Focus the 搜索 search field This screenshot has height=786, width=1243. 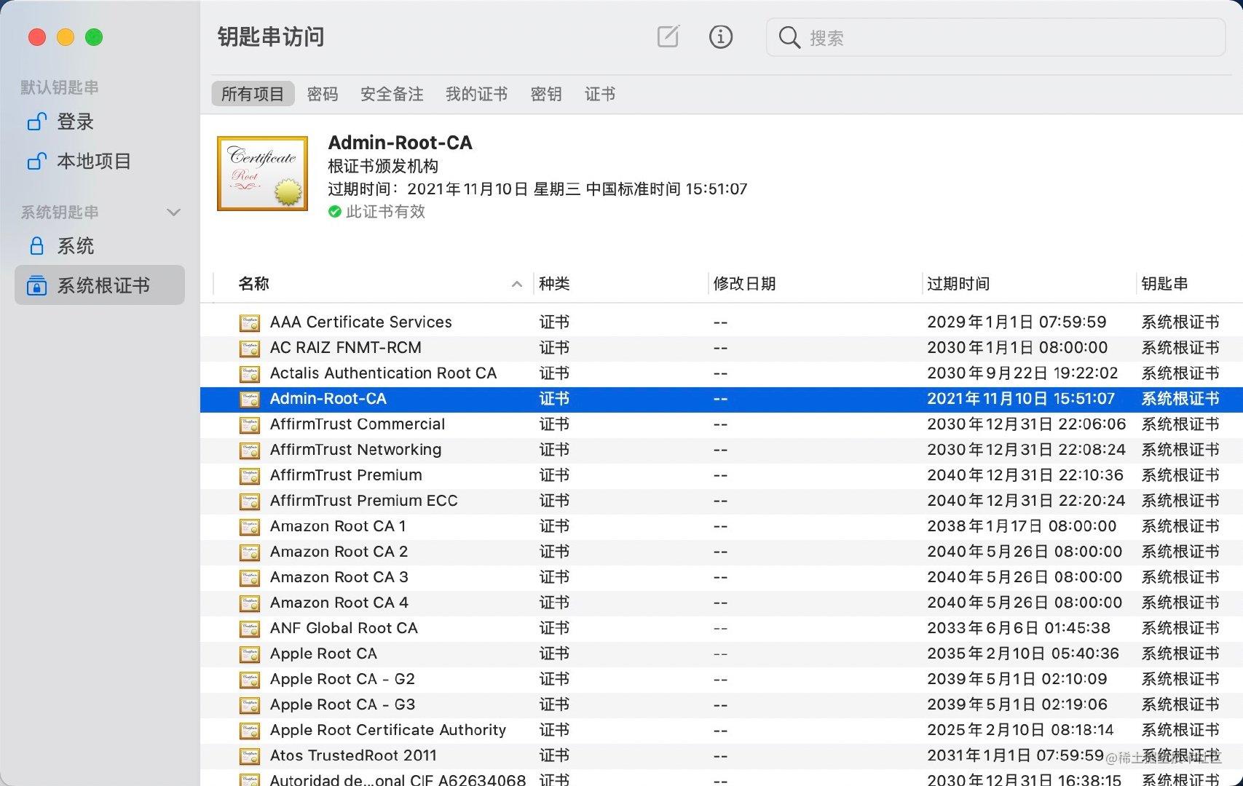(995, 37)
